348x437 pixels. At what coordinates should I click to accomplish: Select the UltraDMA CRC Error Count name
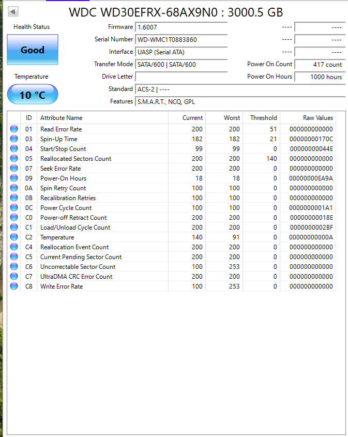[76, 277]
